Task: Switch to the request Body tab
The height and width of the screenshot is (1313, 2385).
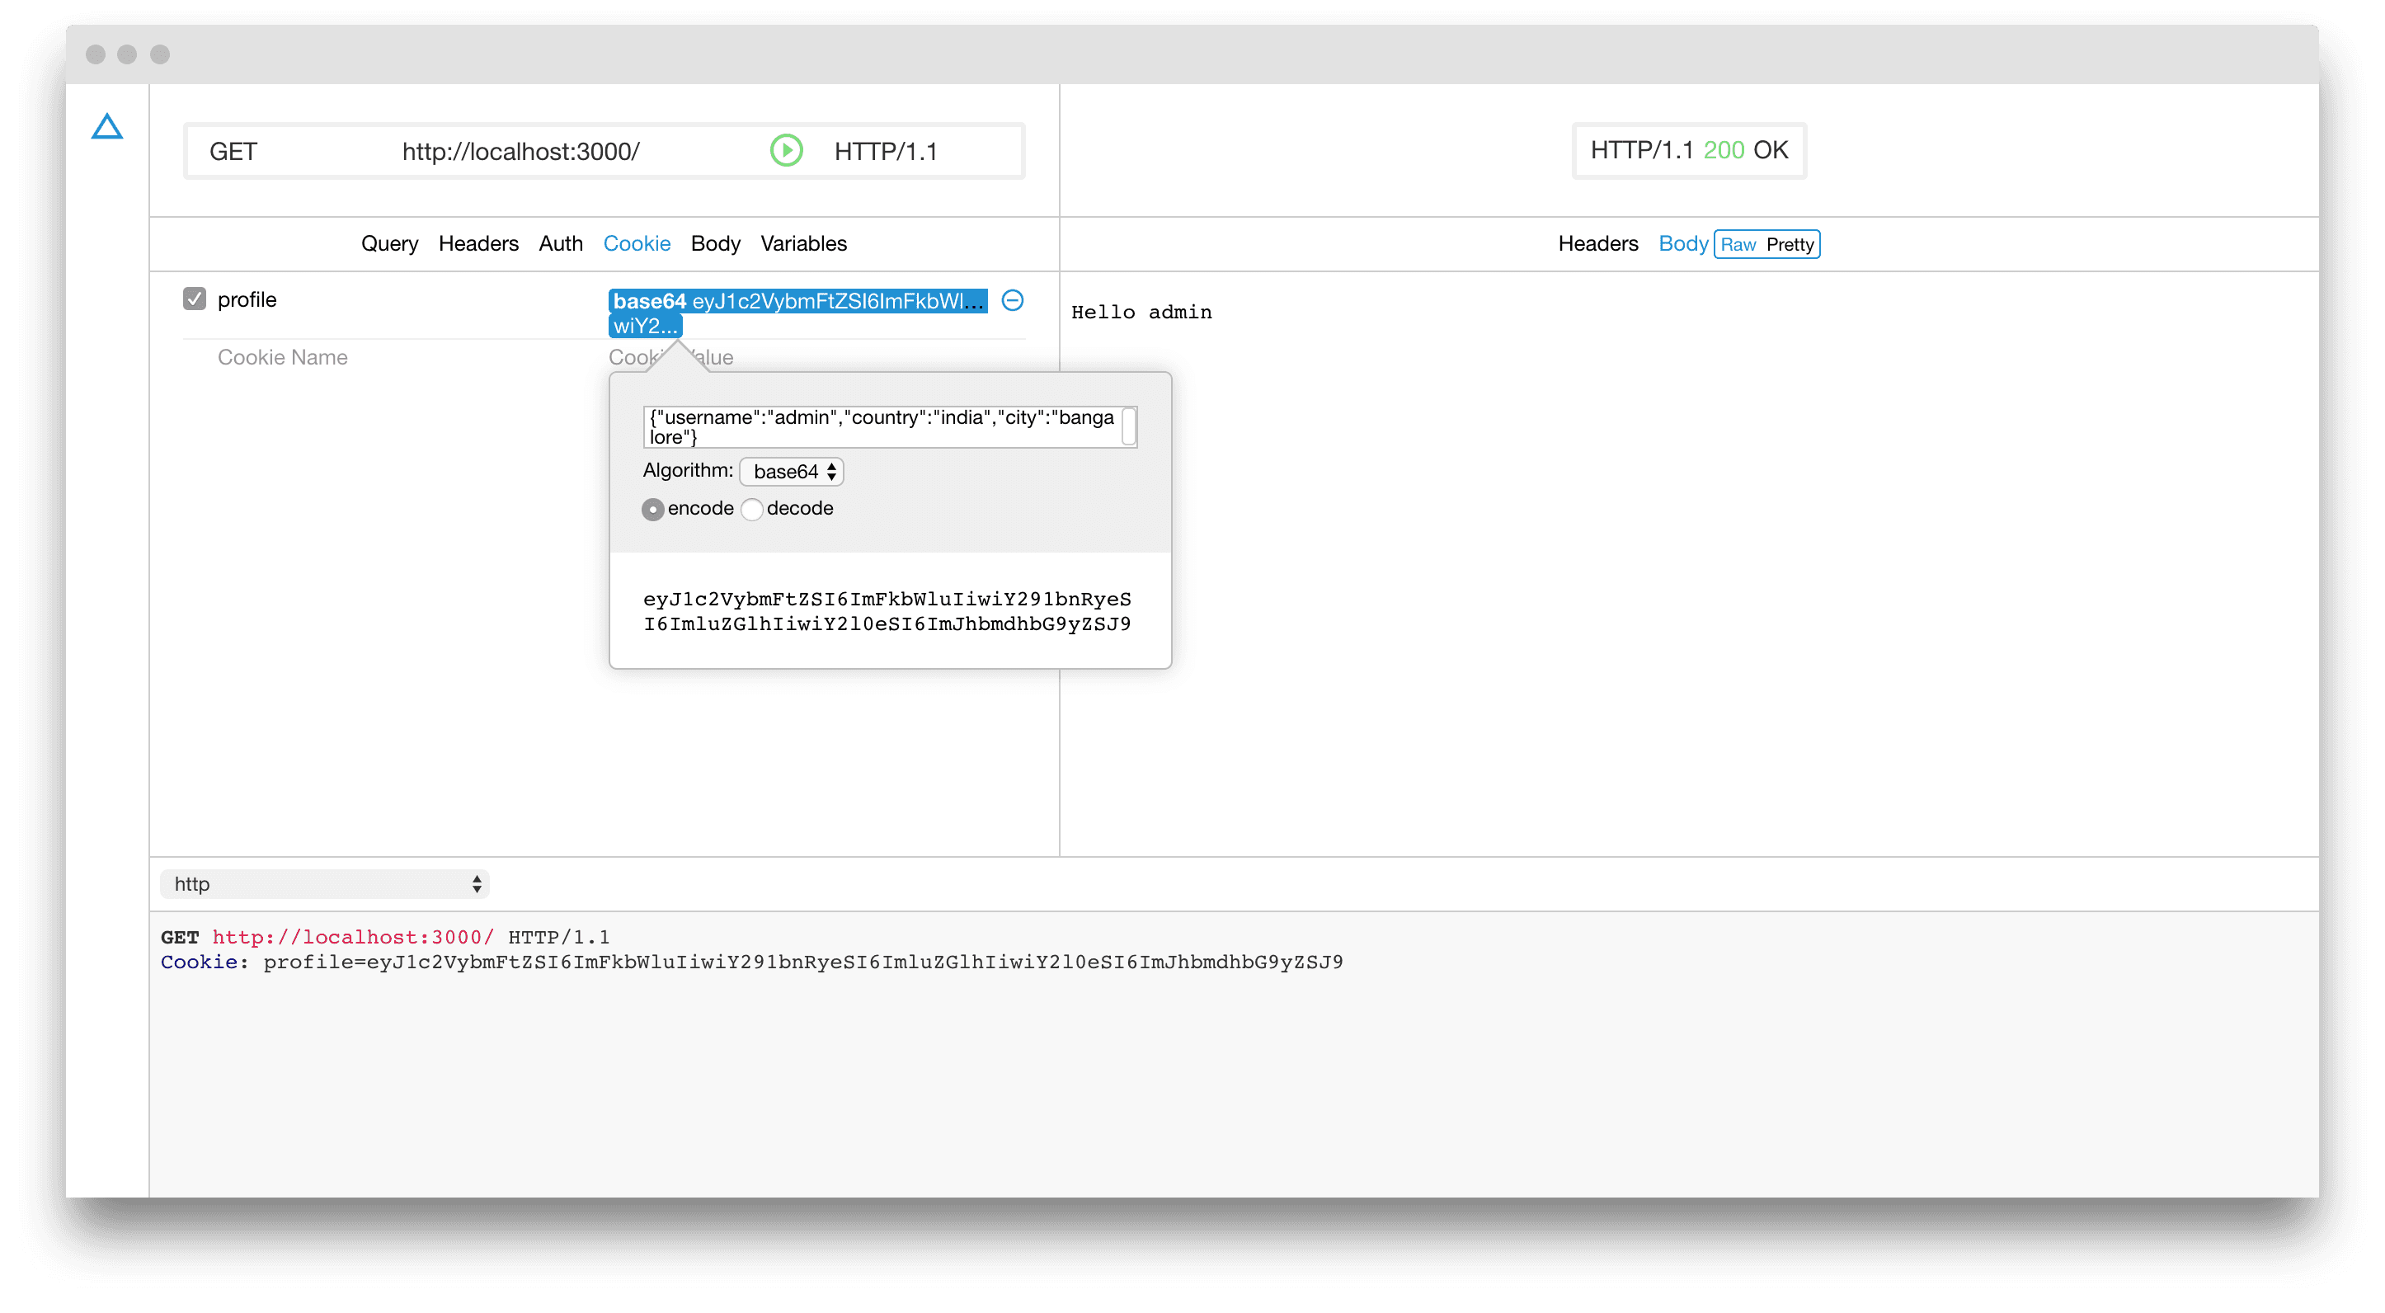Action: tap(716, 243)
